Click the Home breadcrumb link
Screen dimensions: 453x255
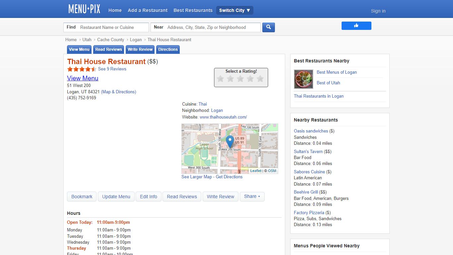tap(71, 40)
